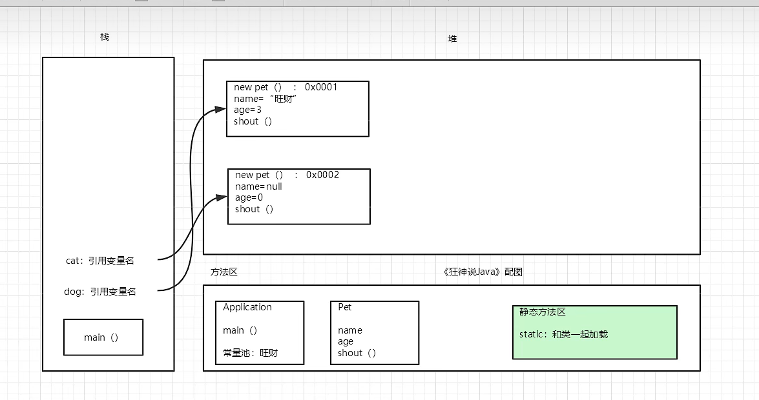Click the age=3 line
The image size is (759, 400).
point(248,110)
